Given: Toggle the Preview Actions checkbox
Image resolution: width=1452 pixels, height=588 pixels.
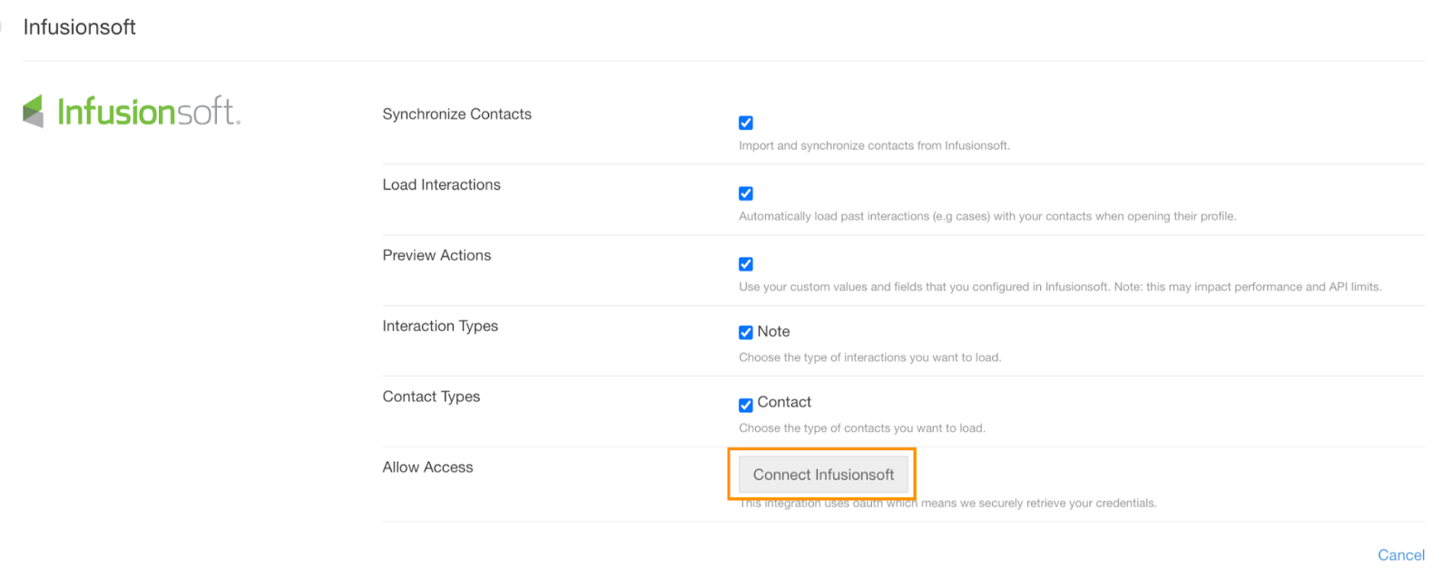Looking at the screenshot, I should tap(745, 264).
